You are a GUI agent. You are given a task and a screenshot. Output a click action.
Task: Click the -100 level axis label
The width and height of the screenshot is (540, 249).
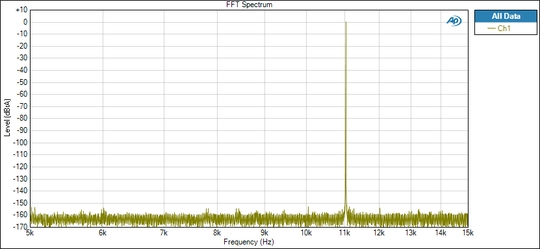(x=20, y=143)
